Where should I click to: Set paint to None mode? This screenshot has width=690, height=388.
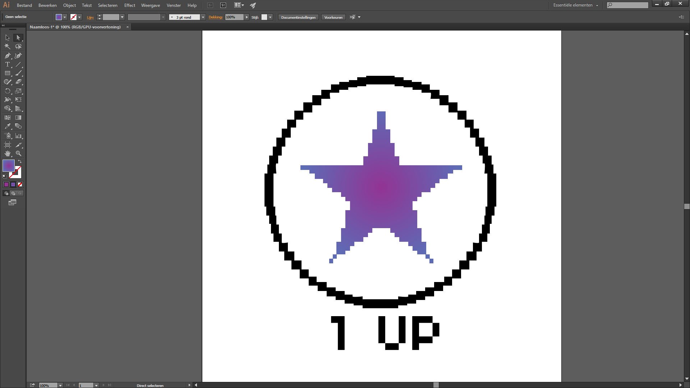[20, 185]
